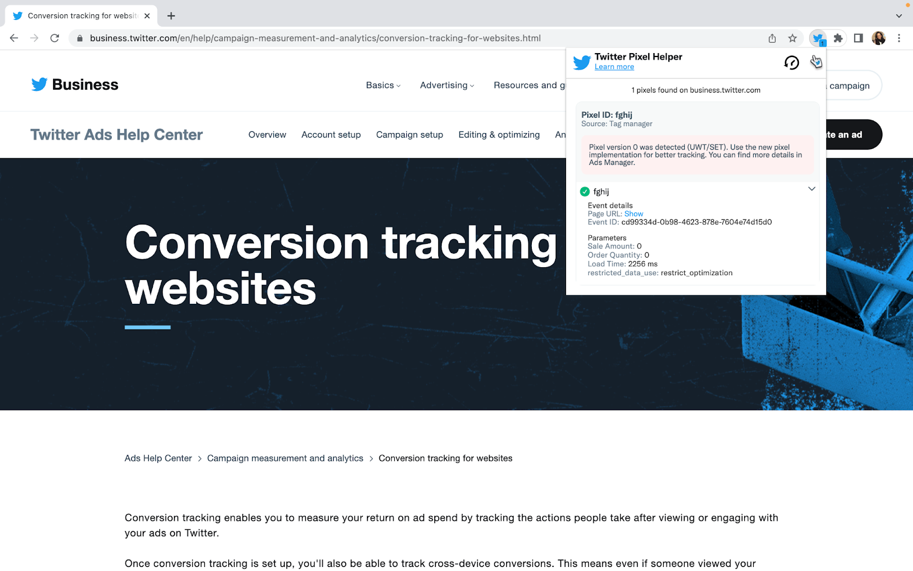This screenshot has width=913, height=571.
Task: Open a new browser tab
Action: click(171, 16)
